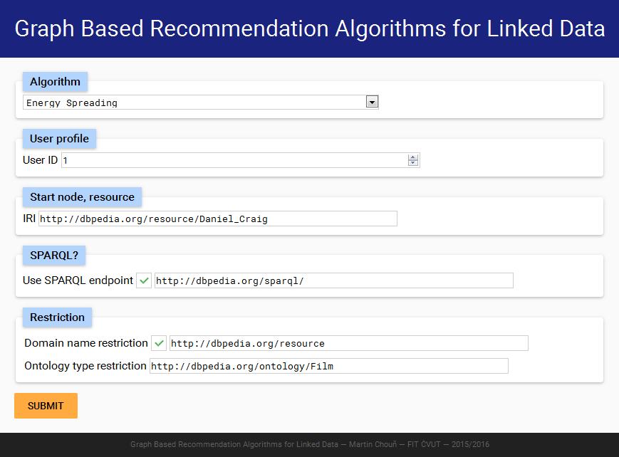619x457 pixels.
Task: Open the Algorithm dropdown arrow
Action: coord(372,103)
